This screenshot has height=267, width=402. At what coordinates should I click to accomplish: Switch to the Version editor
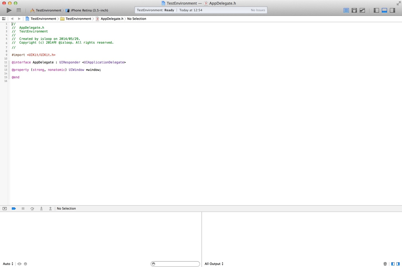[362, 10]
